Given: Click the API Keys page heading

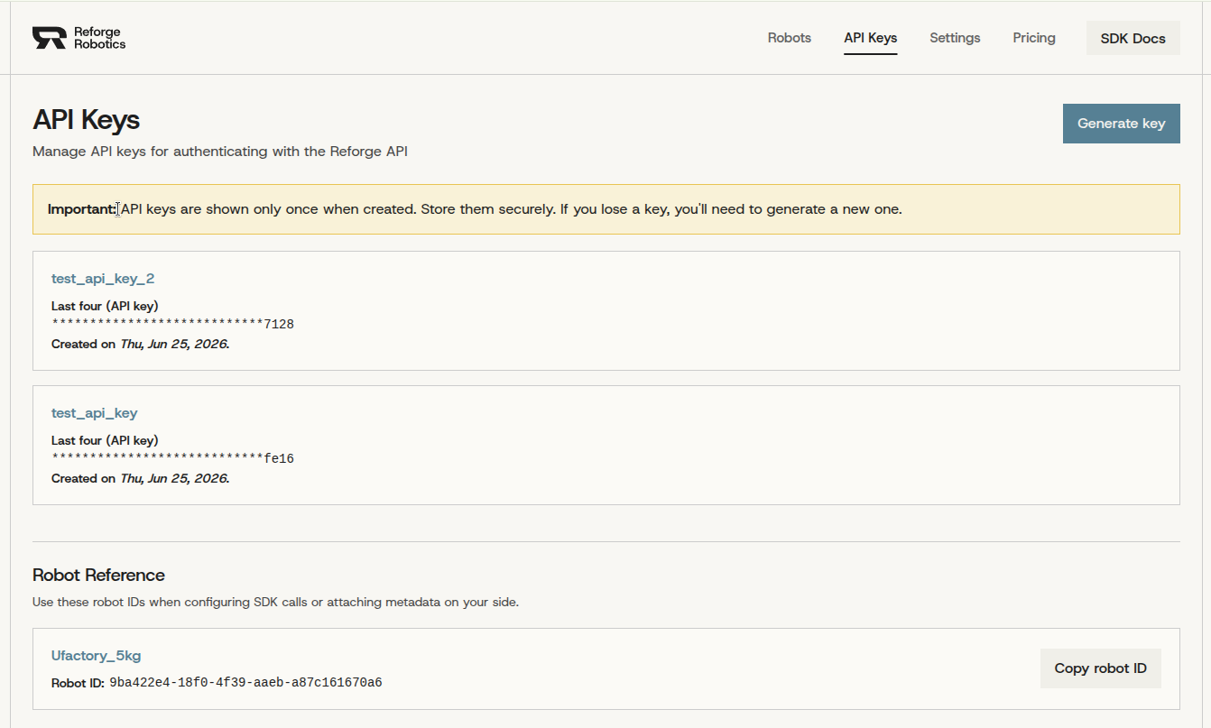Looking at the screenshot, I should pos(87,119).
